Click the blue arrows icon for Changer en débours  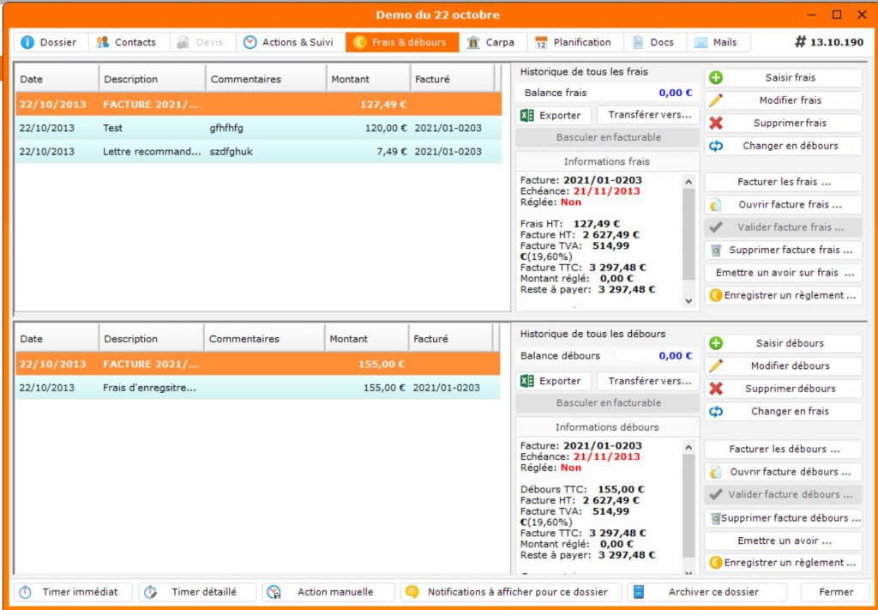(716, 146)
